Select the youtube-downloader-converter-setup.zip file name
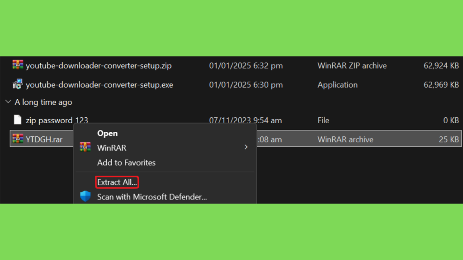The image size is (463, 260). click(x=99, y=65)
